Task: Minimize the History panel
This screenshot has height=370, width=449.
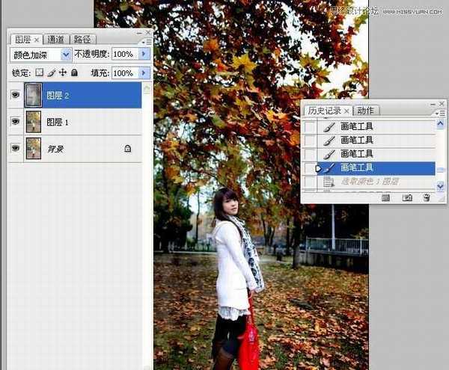Action: pos(433,104)
